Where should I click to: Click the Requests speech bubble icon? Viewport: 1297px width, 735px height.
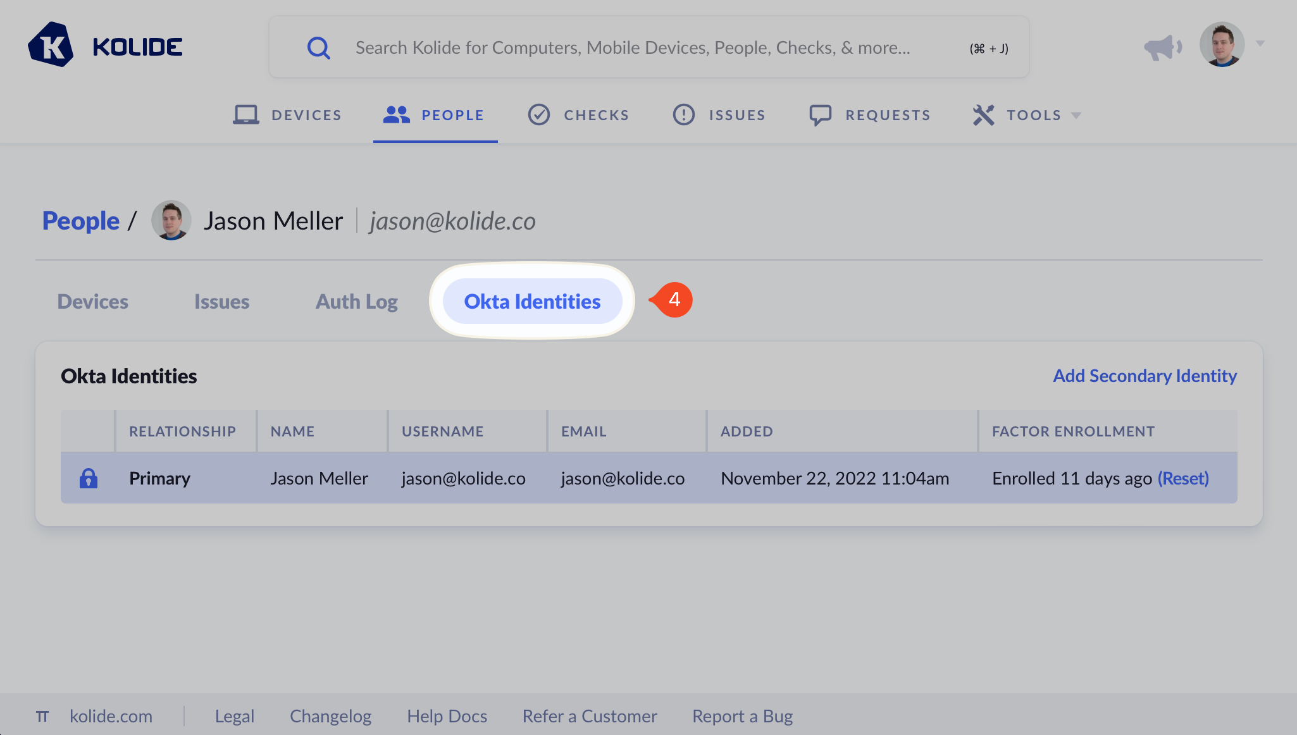(x=820, y=114)
